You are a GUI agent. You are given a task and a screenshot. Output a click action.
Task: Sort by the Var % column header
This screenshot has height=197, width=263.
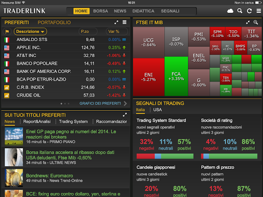pos(117,31)
